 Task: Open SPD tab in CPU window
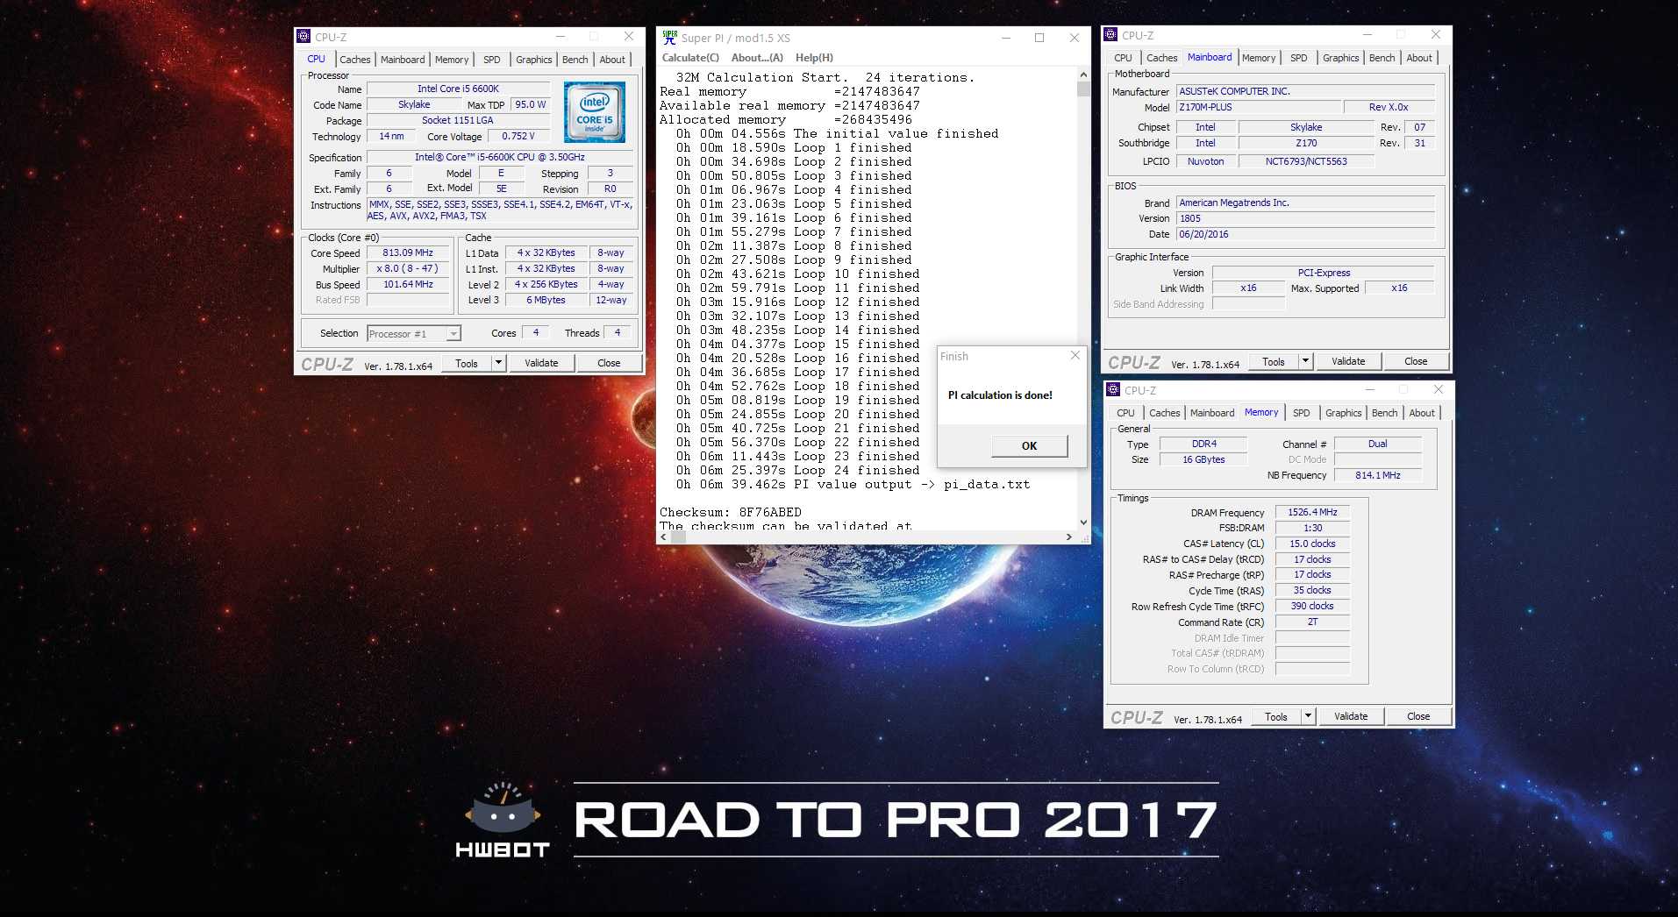coord(492,60)
